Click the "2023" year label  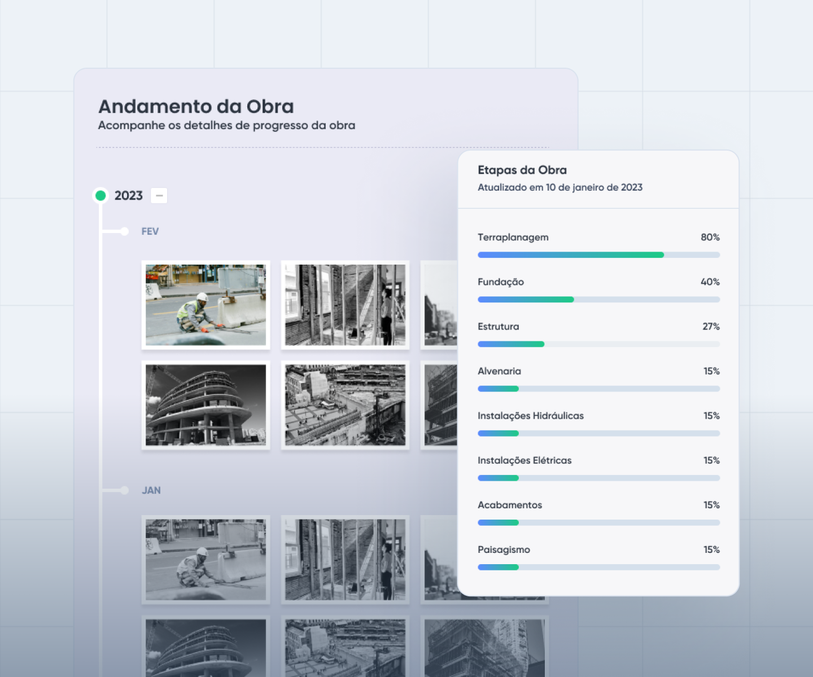(129, 196)
